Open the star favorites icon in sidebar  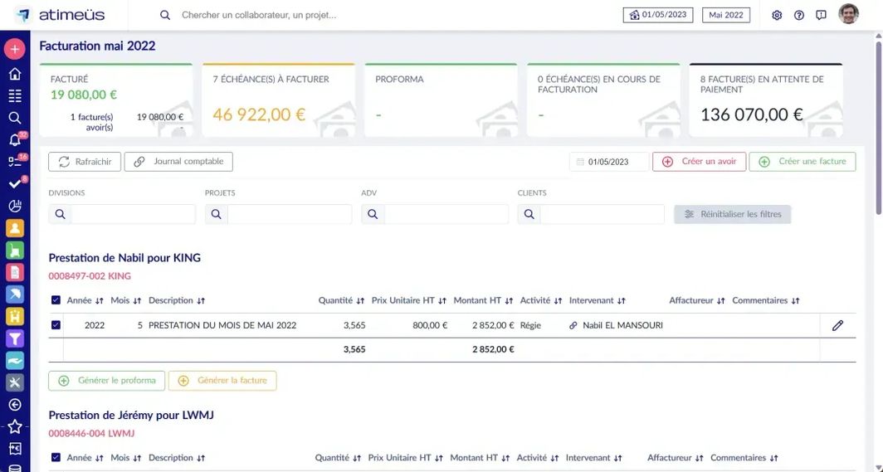point(14,426)
